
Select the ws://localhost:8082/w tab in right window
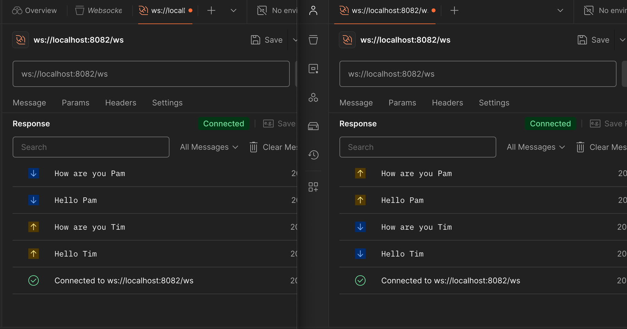(x=385, y=11)
